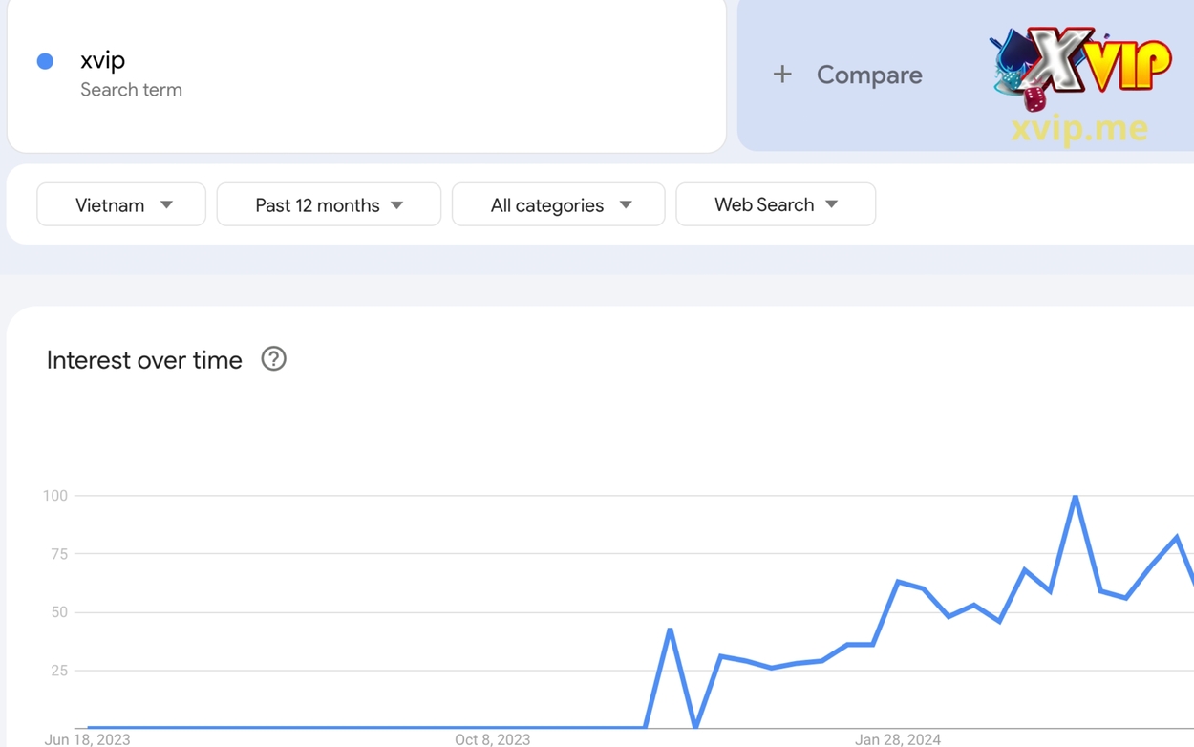Click the Interest over time heading
1194x747 pixels.
tap(144, 360)
